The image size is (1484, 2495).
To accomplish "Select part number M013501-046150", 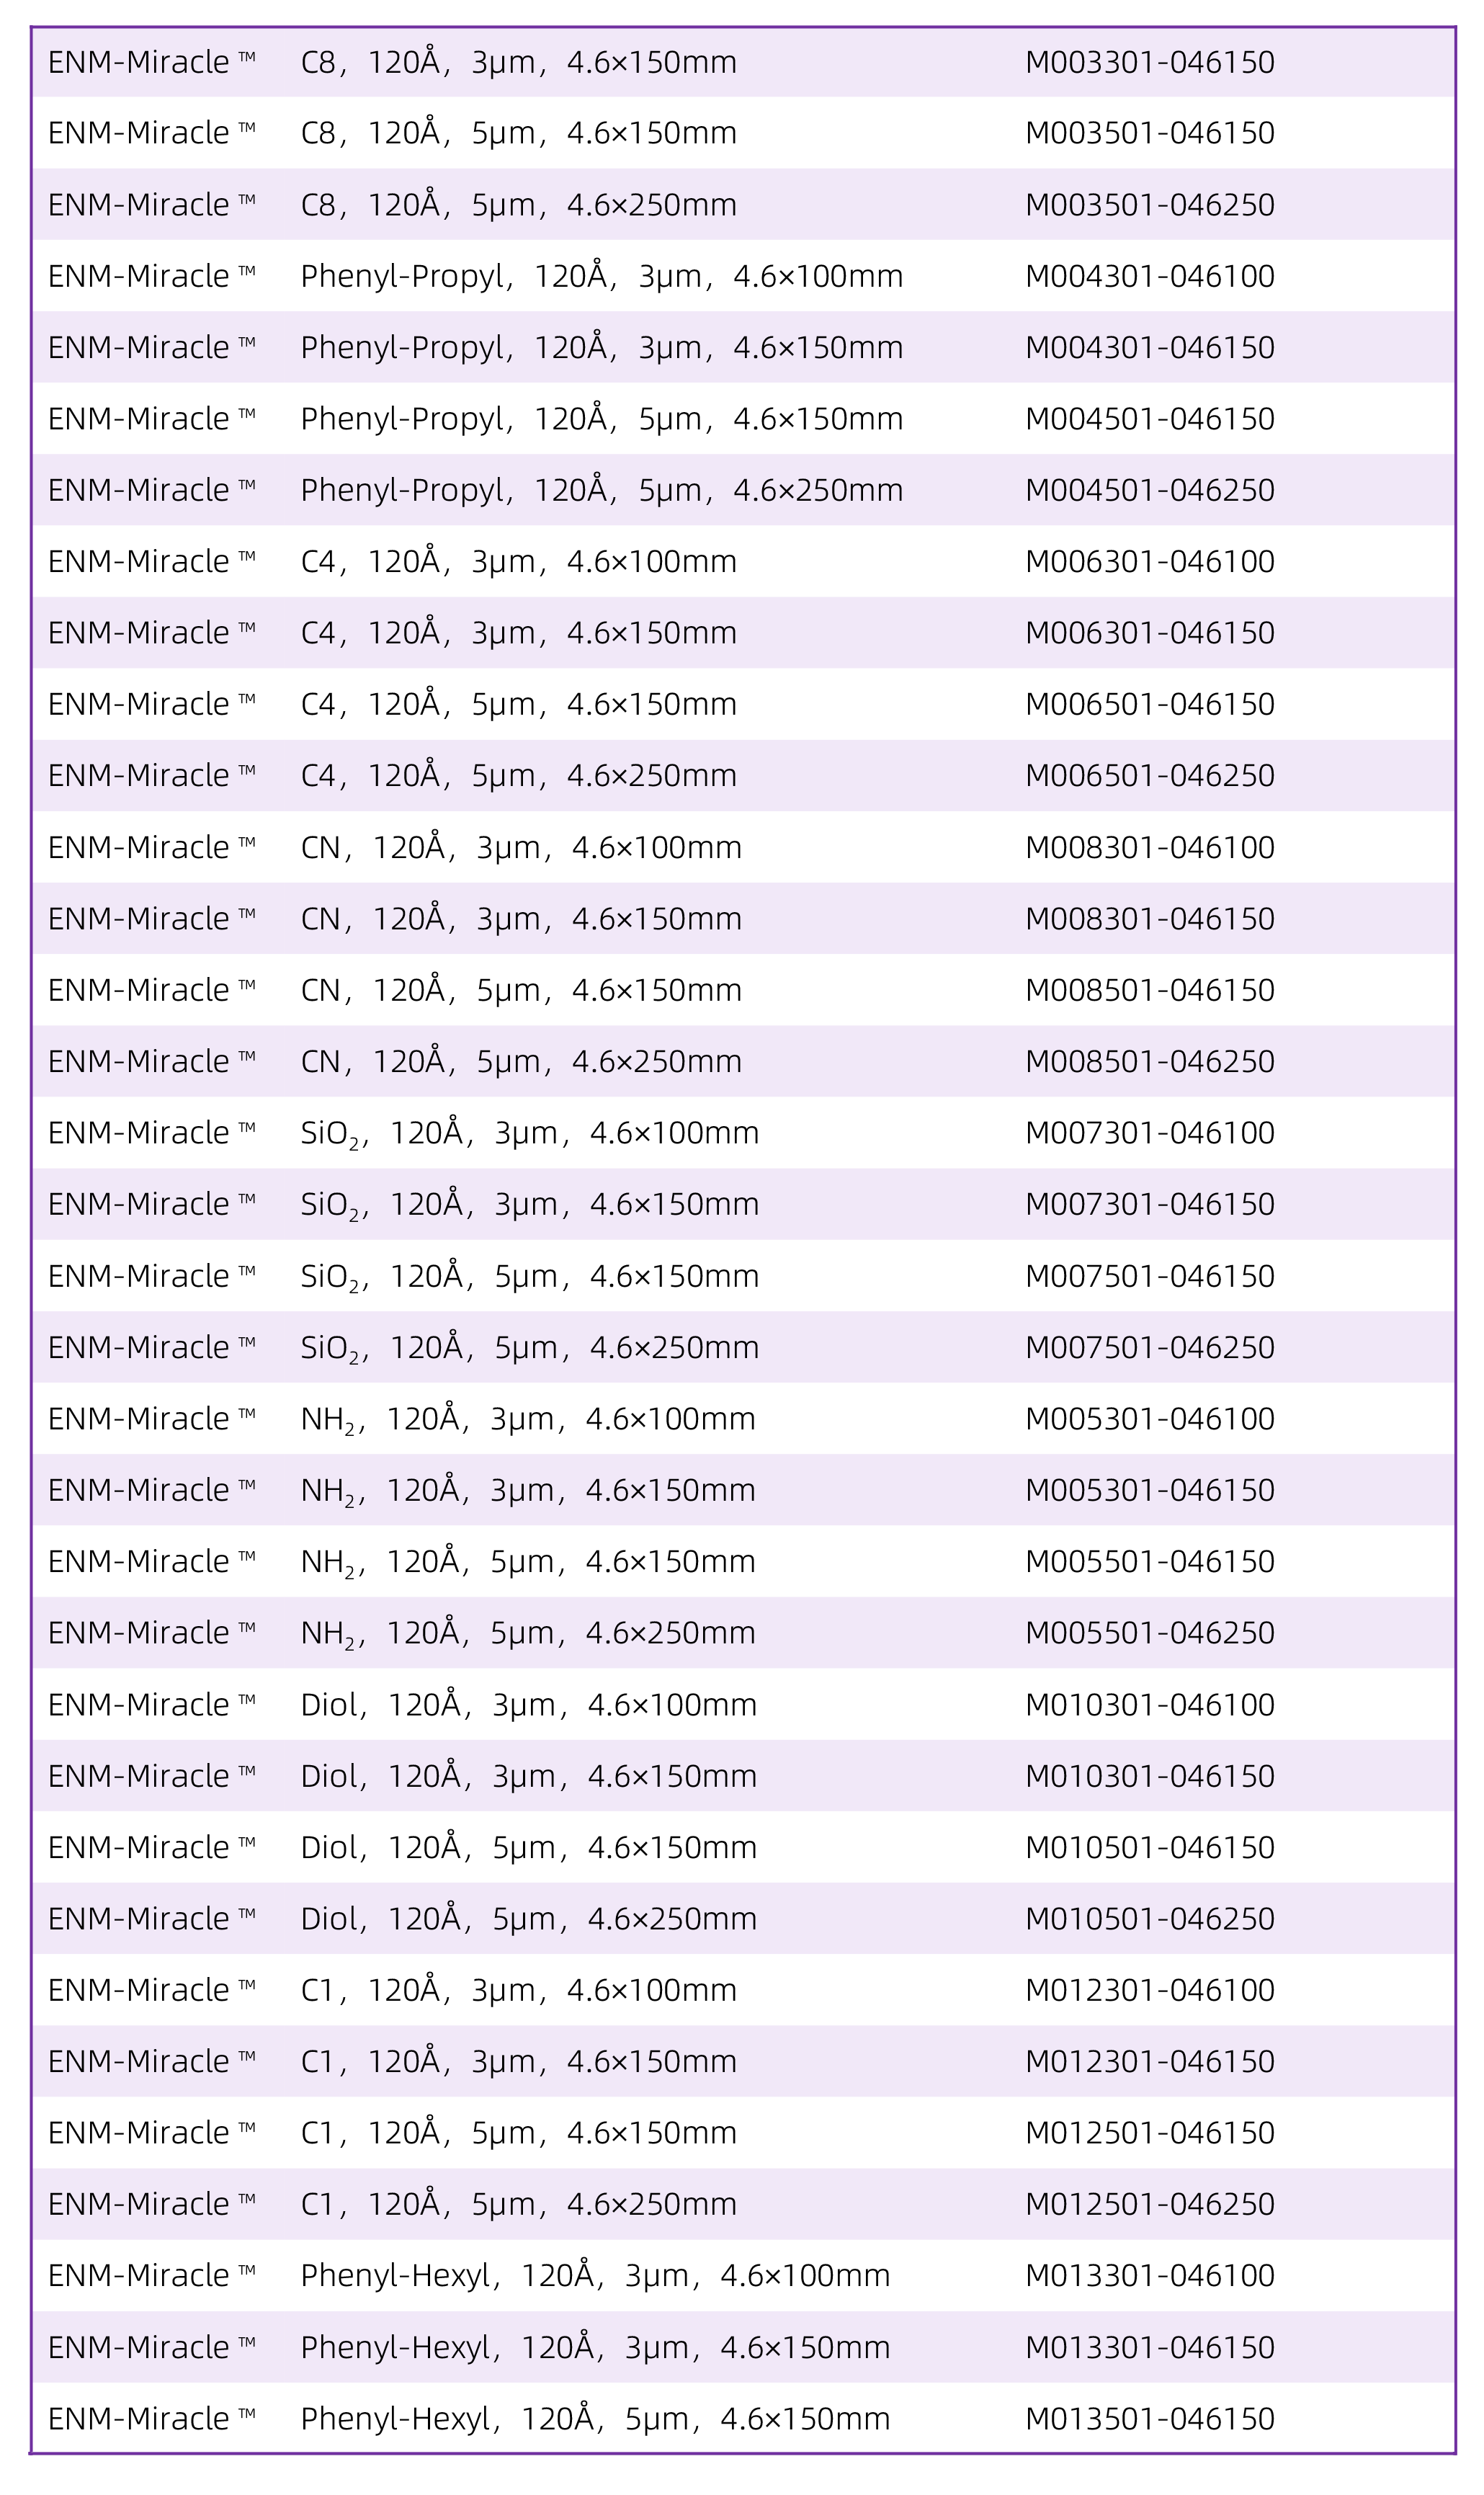I will 1149,2418.
